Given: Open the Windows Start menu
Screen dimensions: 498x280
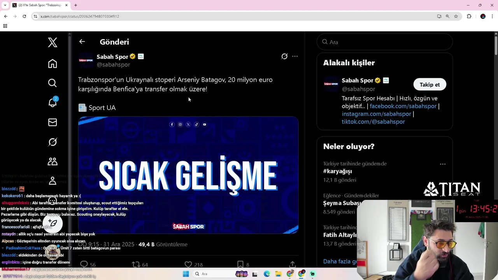Looking at the screenshot, I should click(186, 274).
